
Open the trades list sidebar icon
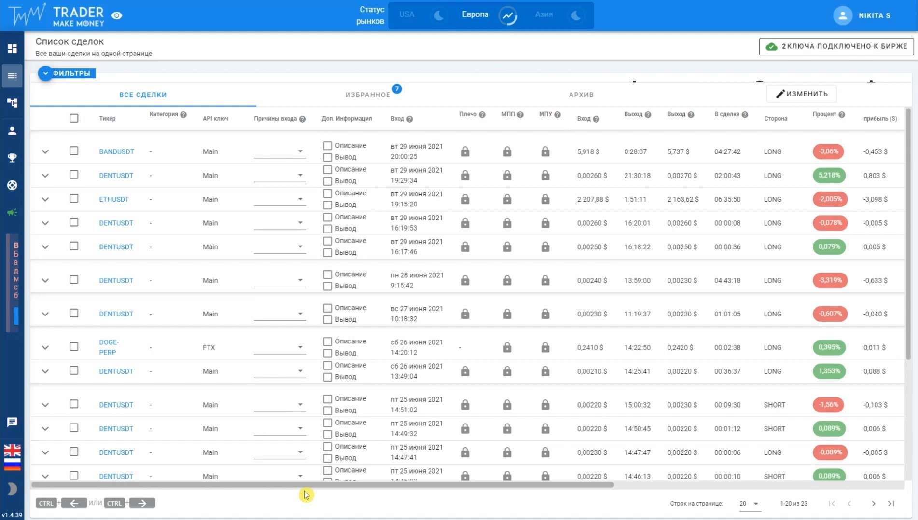[12, 76]
